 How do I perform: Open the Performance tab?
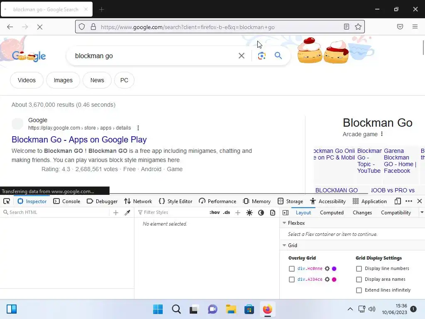[217, 201]
